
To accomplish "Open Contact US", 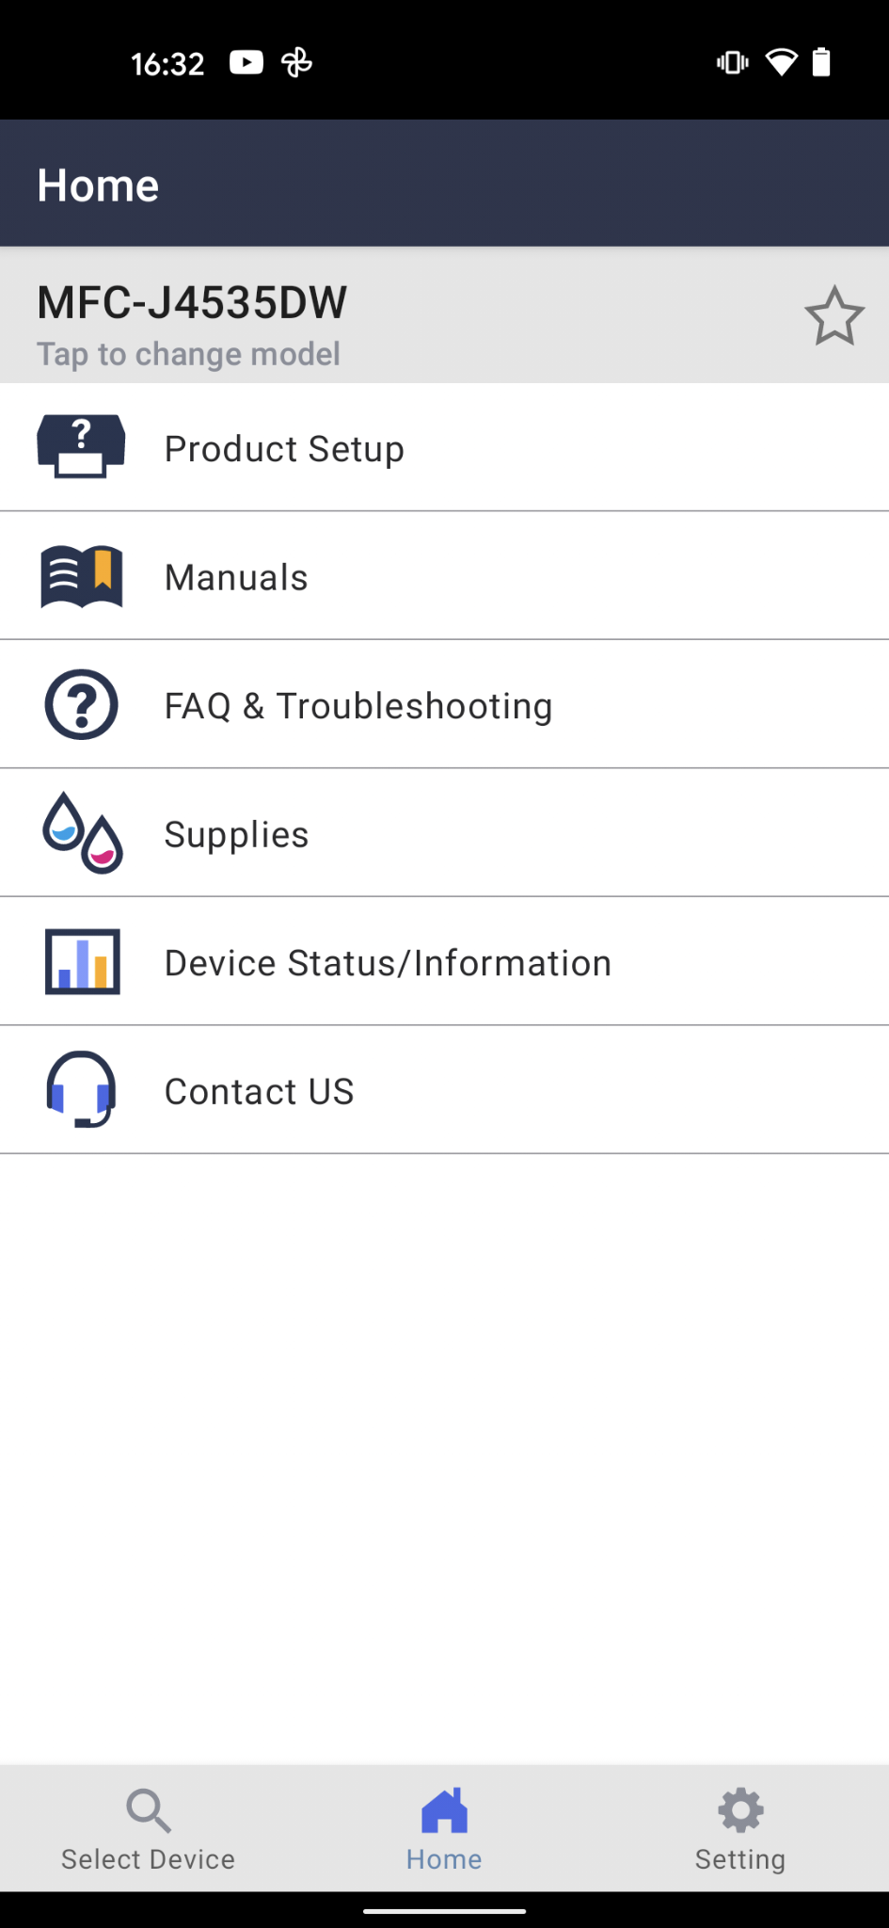I will point(259,1091).
